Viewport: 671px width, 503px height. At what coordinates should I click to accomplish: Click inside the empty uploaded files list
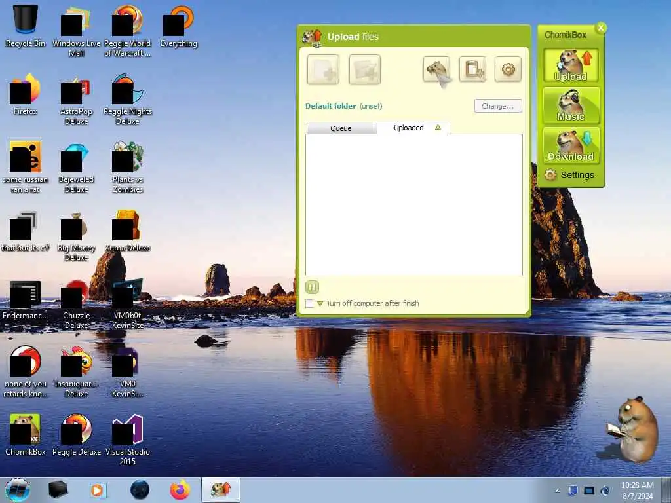click(414, 205)
